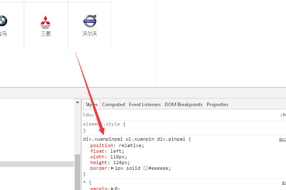
Task: Open the Properties tab
Action: pyautogui.click(x=217, y=105)
